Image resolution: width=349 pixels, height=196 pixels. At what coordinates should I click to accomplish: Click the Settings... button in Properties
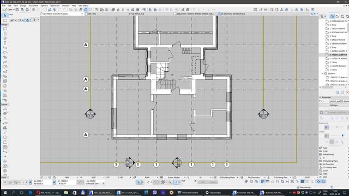click(334, 105)
